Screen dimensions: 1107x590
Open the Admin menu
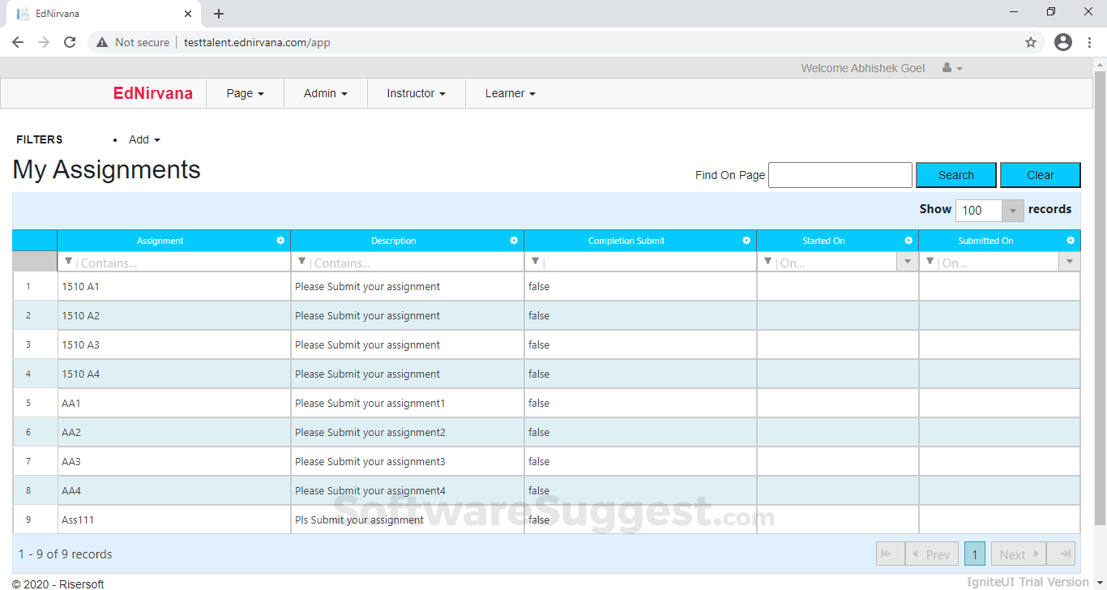pyautogui.click(x=325, y=93)
